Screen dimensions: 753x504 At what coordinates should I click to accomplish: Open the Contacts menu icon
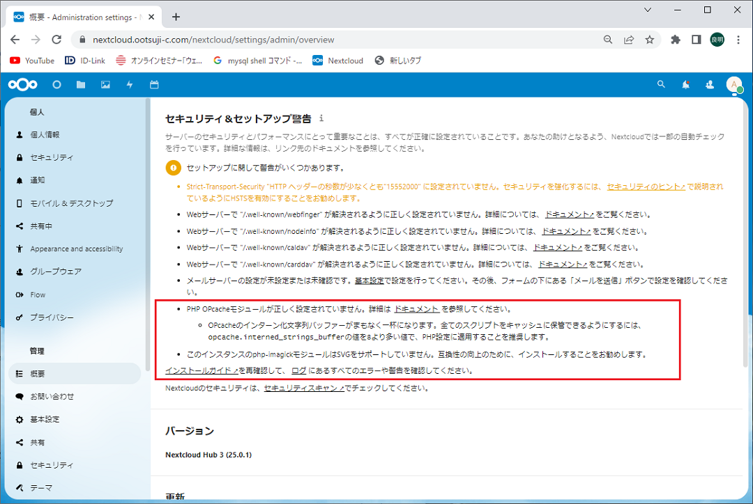pyautogui.click(x=710, y=85)
